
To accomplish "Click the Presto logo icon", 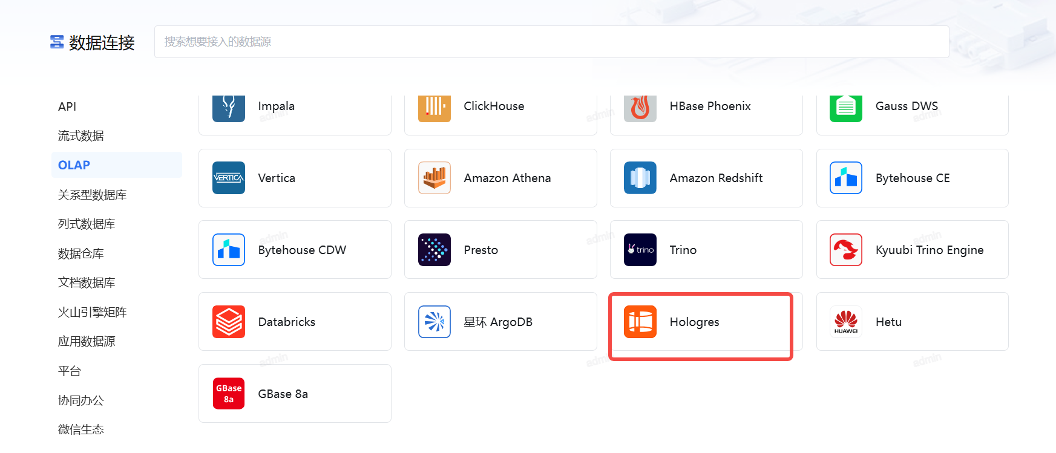I will (434, 250).
